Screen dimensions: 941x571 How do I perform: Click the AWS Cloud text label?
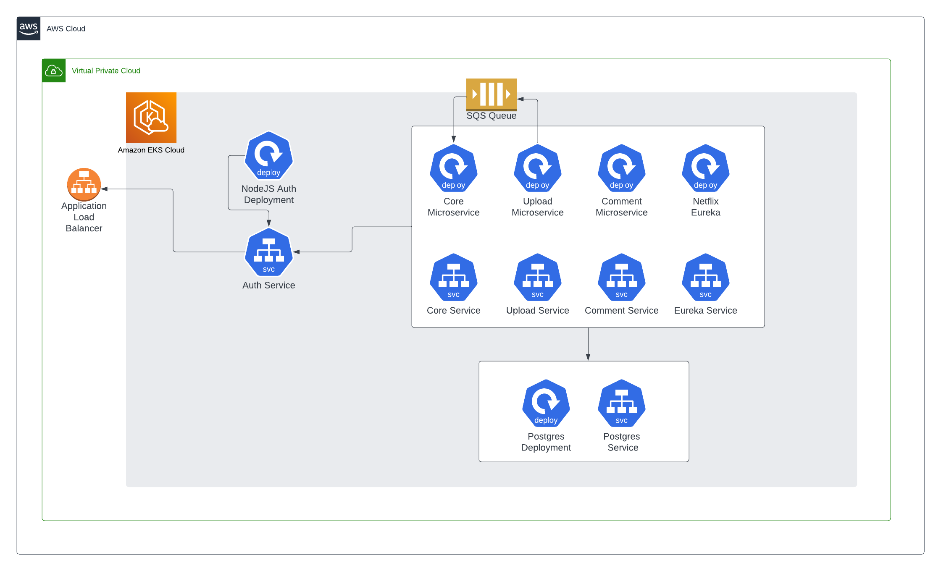point(66,29)
